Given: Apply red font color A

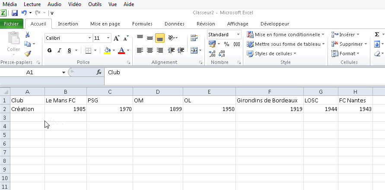Looking at the screenshot, I should pyautogui.click(x=121, y=51).
